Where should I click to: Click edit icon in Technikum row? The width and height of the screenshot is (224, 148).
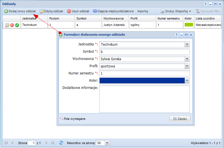coord(7,25)
